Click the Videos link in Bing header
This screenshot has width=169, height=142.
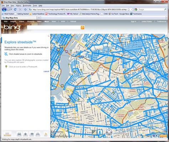pyautogui.click(x=21, y=21)
